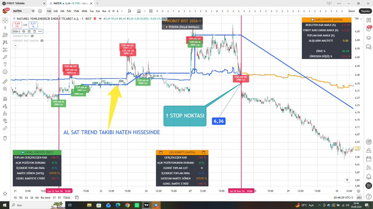Show the IYIROBOT BIST indicator
Screen dimensions: 373x209
(x=32, y=36)
